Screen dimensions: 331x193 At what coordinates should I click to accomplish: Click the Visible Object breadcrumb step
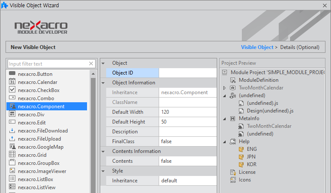pos(257,47)
